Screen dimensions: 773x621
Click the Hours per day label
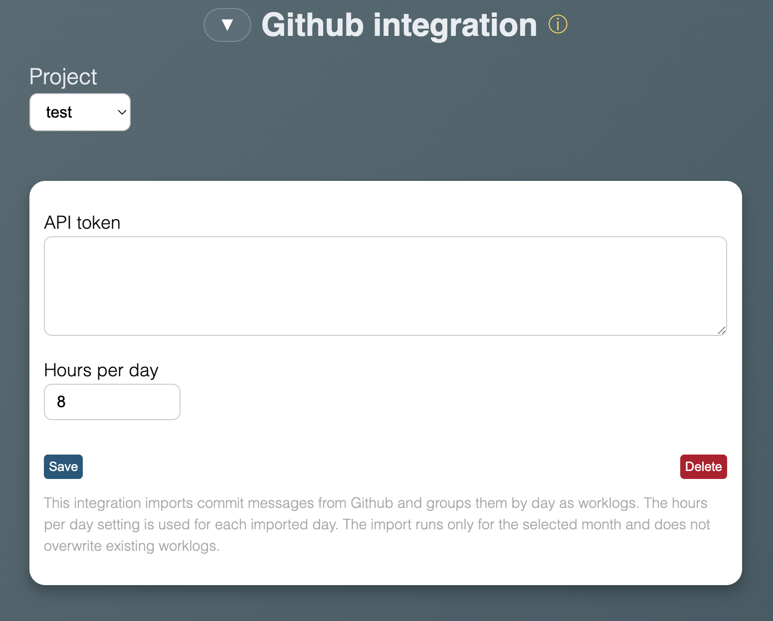[101, 370]
